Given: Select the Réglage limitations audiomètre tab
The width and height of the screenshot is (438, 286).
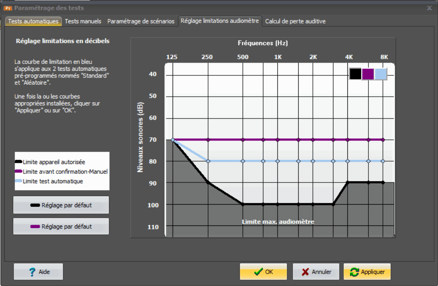Looking at the screenshot, I should (x=220, y=21).
